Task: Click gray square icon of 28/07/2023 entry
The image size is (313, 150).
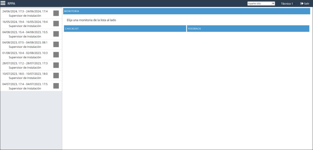Action: point(56,65)
